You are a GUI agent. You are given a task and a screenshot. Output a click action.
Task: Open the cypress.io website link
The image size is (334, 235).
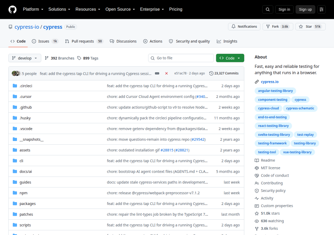[270, 82]
